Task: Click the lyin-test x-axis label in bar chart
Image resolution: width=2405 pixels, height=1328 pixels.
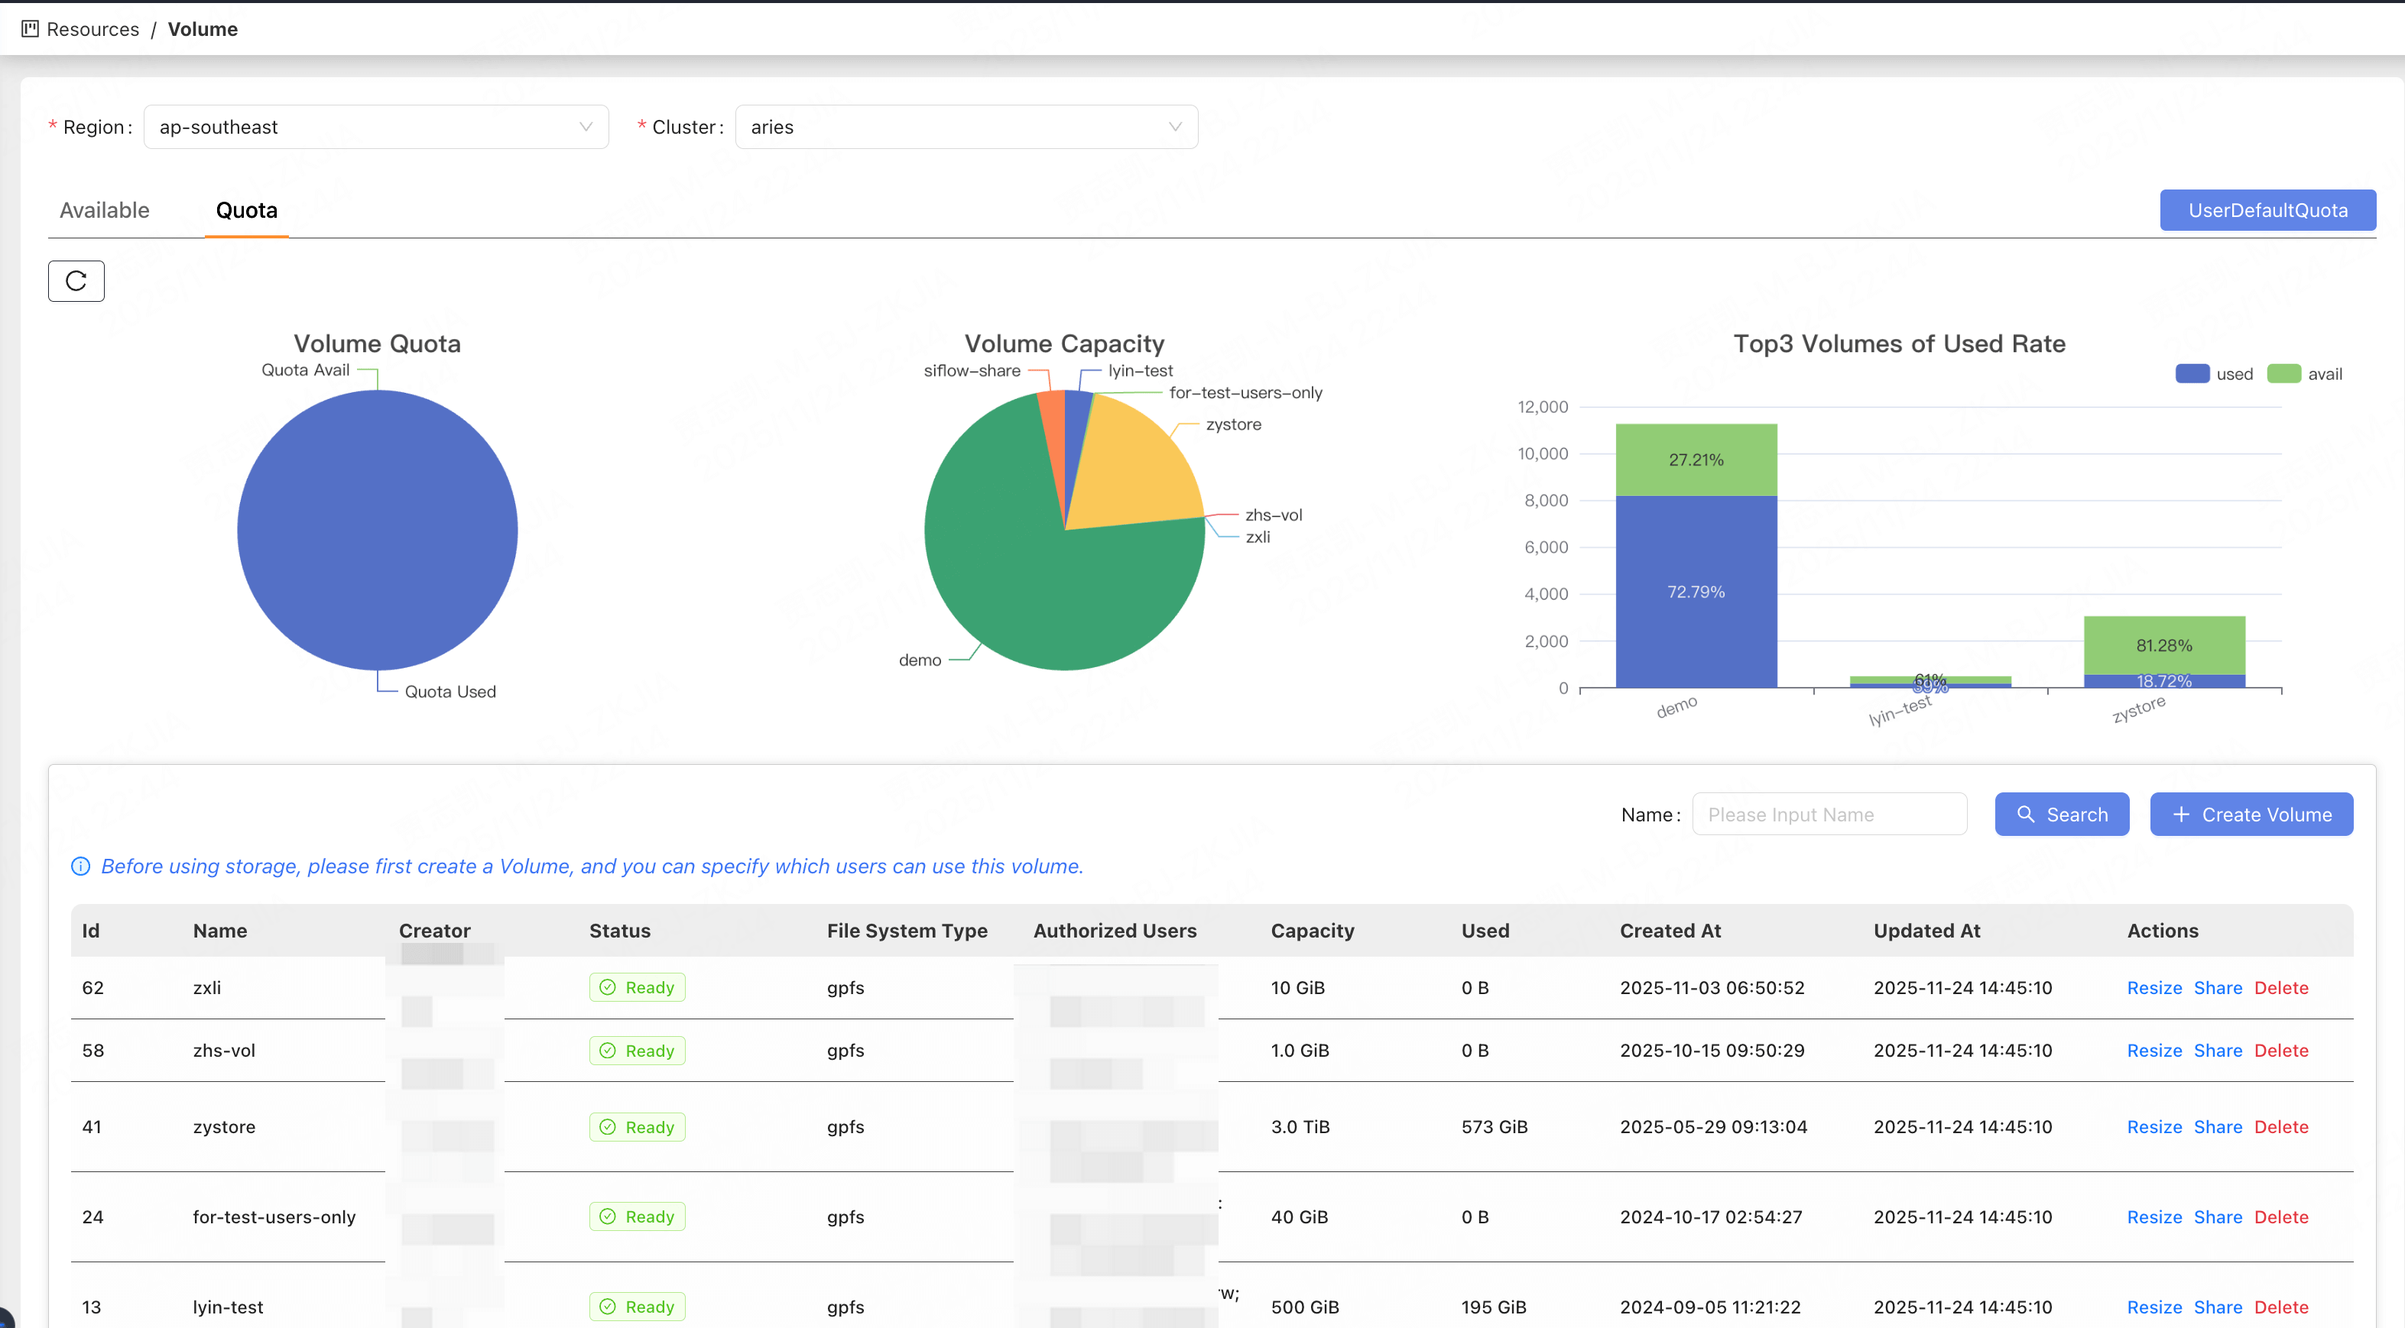Action: pos(1900,711)
